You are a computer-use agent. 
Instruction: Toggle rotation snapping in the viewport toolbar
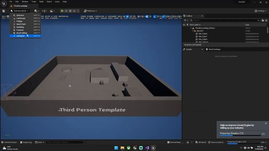(x=155, y=17)
